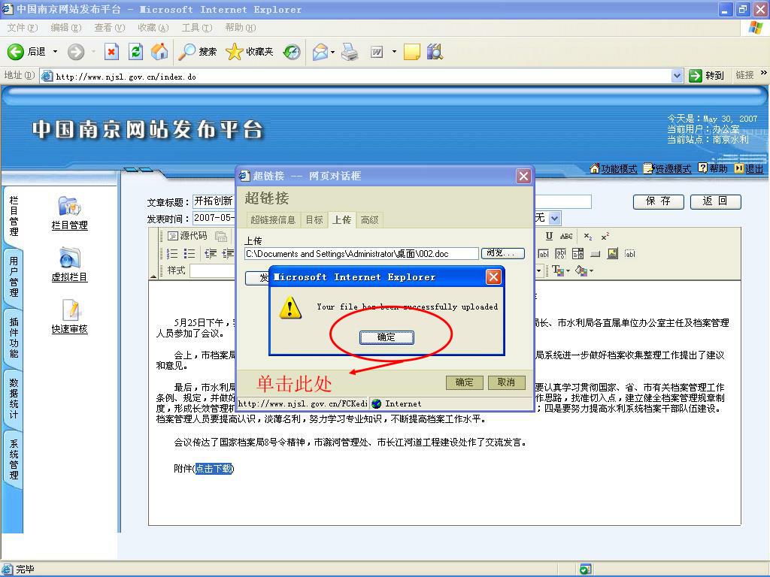Insert a hidden field element

click(x=630, y=254)
